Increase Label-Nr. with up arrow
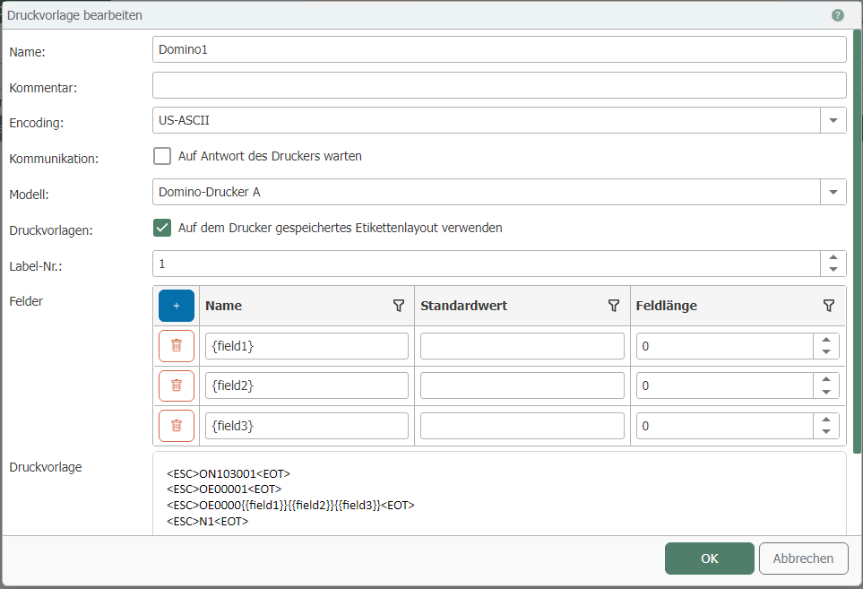The image size is (863, 589). click(833, 258)
